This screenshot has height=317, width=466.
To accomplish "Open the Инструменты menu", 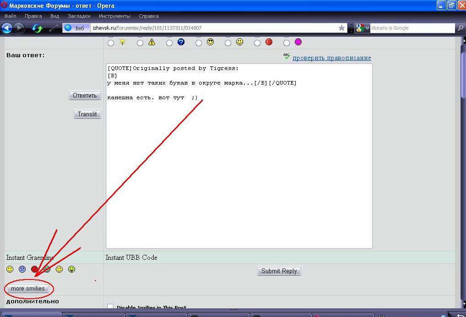I will [x=114, y=16].
